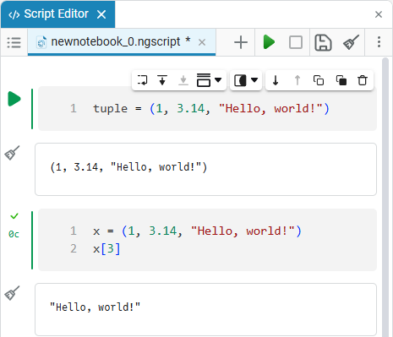This screenshot has height=337, width=393.
Task: Copy the cell with outline copy icon
Action: point(319,80)
